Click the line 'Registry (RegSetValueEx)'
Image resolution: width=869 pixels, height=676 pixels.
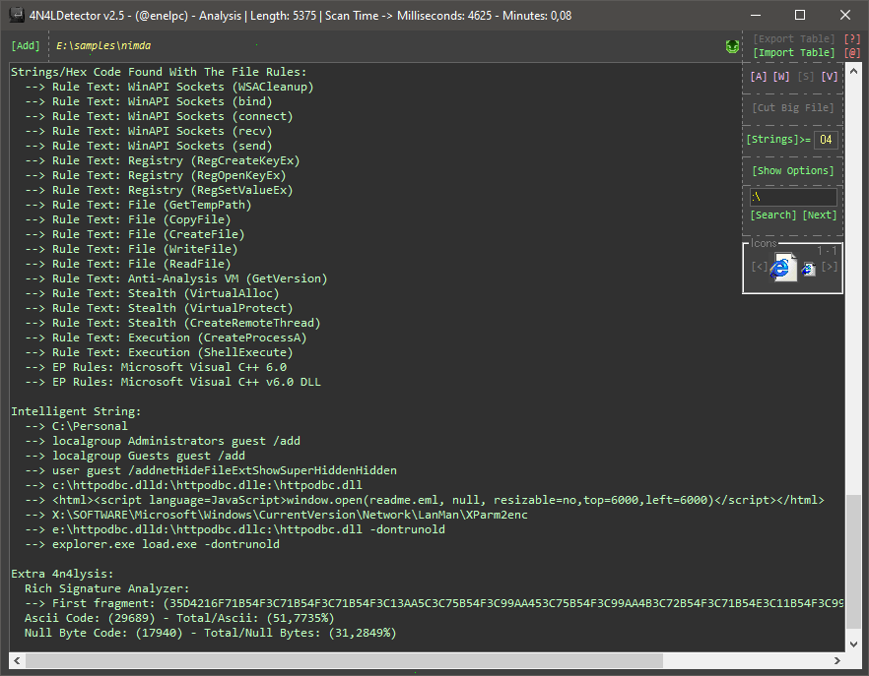coord(159,191)
